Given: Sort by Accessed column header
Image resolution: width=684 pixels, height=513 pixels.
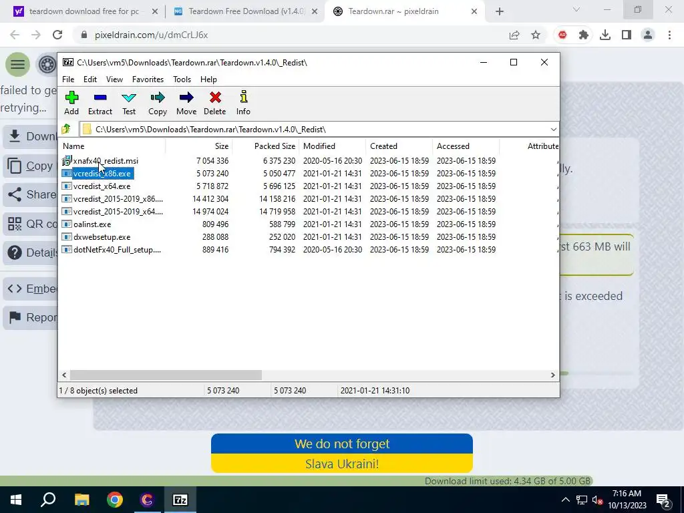Looking at the screenshot, I should [x=466, y=146].
